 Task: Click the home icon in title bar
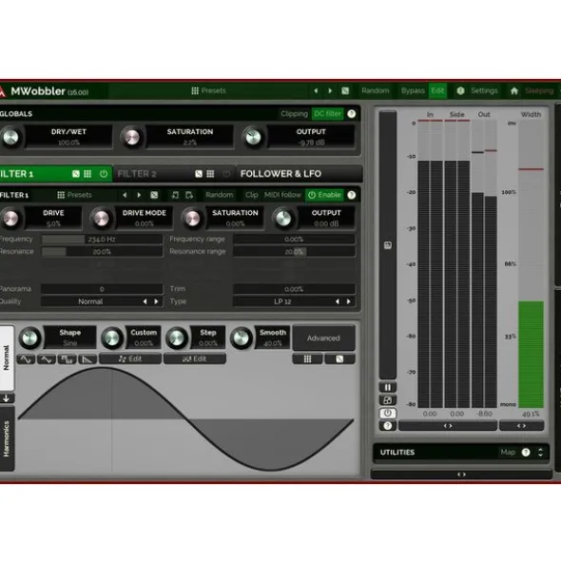click(514, 91)
